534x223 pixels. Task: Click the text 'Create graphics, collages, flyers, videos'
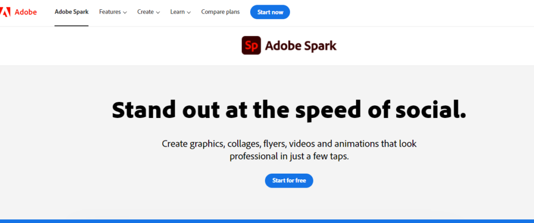238,143
